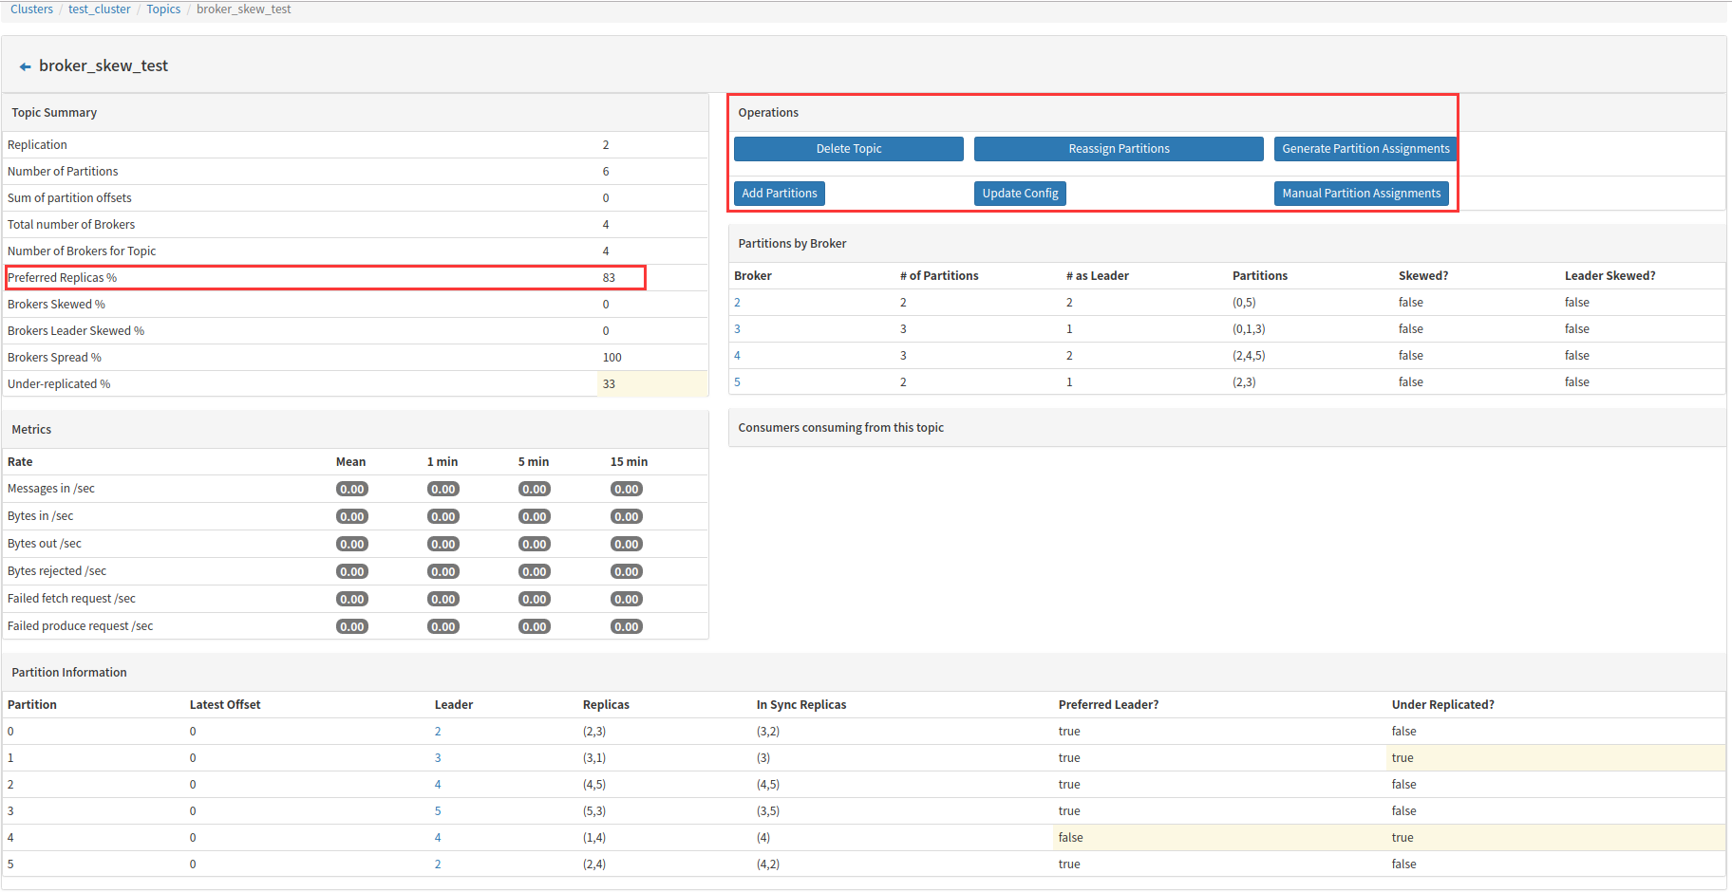Viewport: 1732px width, 892px height.
Task: Click leader broker 2 for partition 5
Action: pyautogui.click(x=438, y=864)
